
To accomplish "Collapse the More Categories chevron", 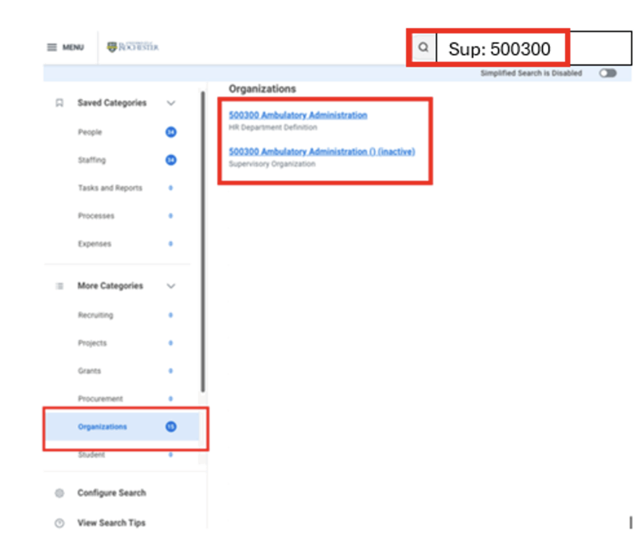I will pyautogui.click(x=171, y=286).
